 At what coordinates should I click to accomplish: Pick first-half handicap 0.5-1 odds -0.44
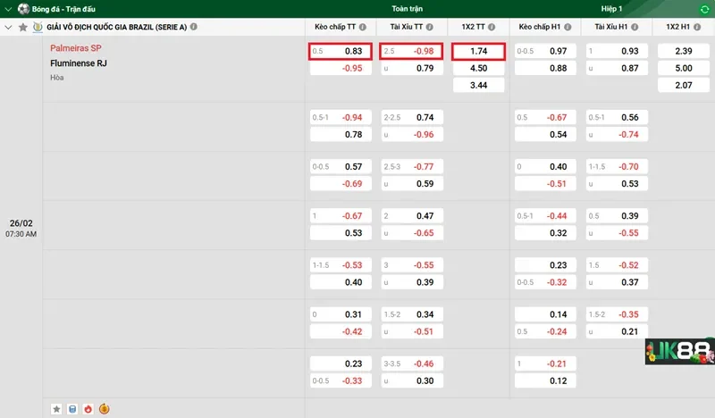[x=545, y=216]
